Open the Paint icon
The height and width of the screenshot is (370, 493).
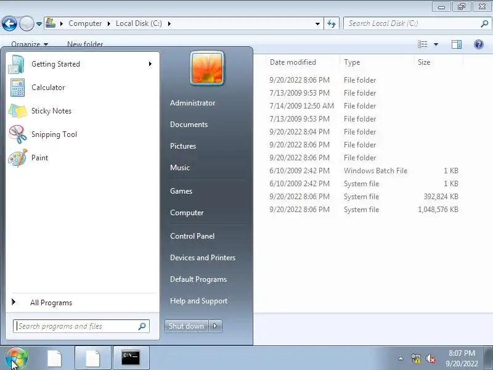pos(18,158)
